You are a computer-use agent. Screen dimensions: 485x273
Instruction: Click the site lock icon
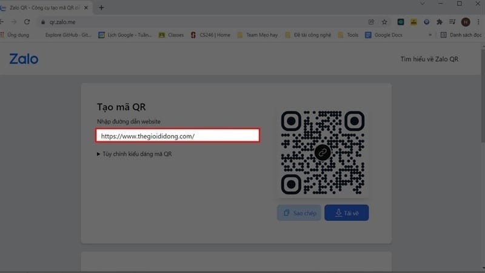click(x=43, y=22)
